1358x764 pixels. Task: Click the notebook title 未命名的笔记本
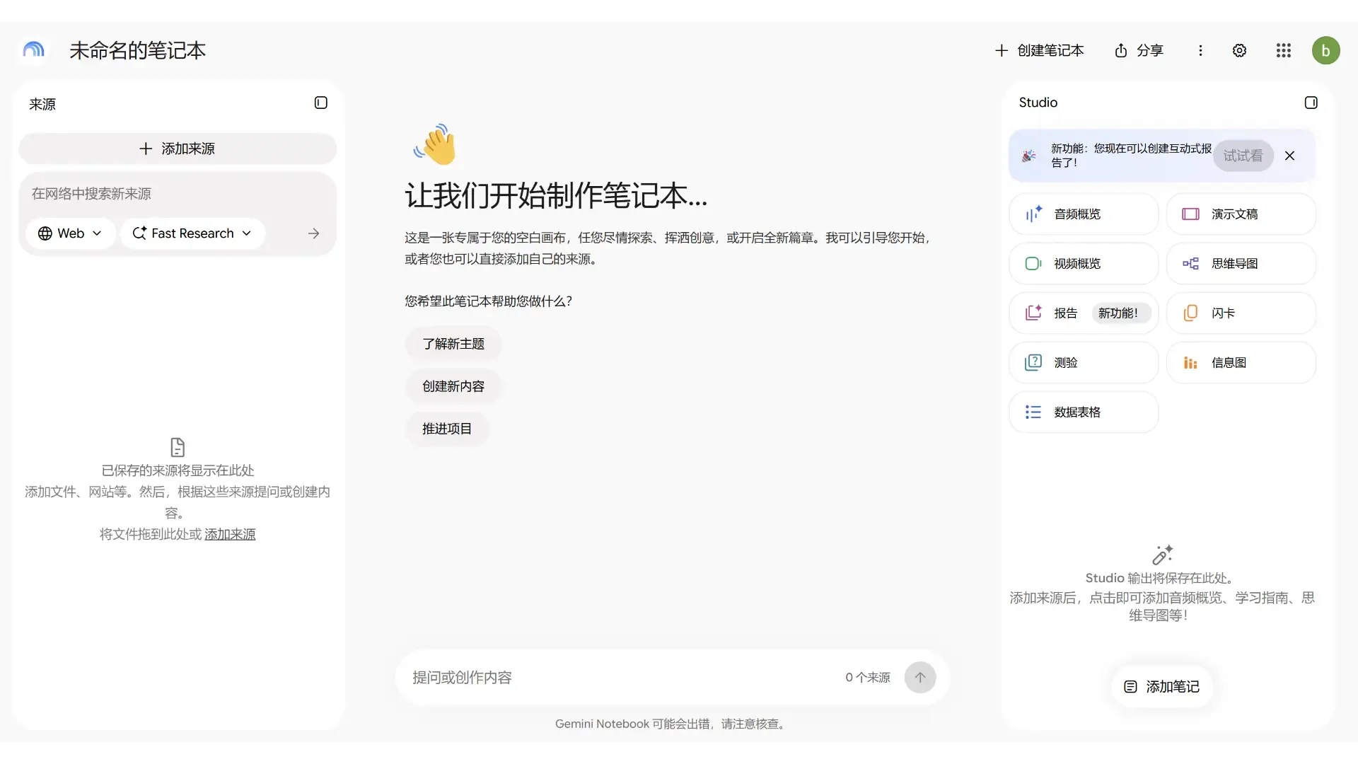(x=137, y=50)
